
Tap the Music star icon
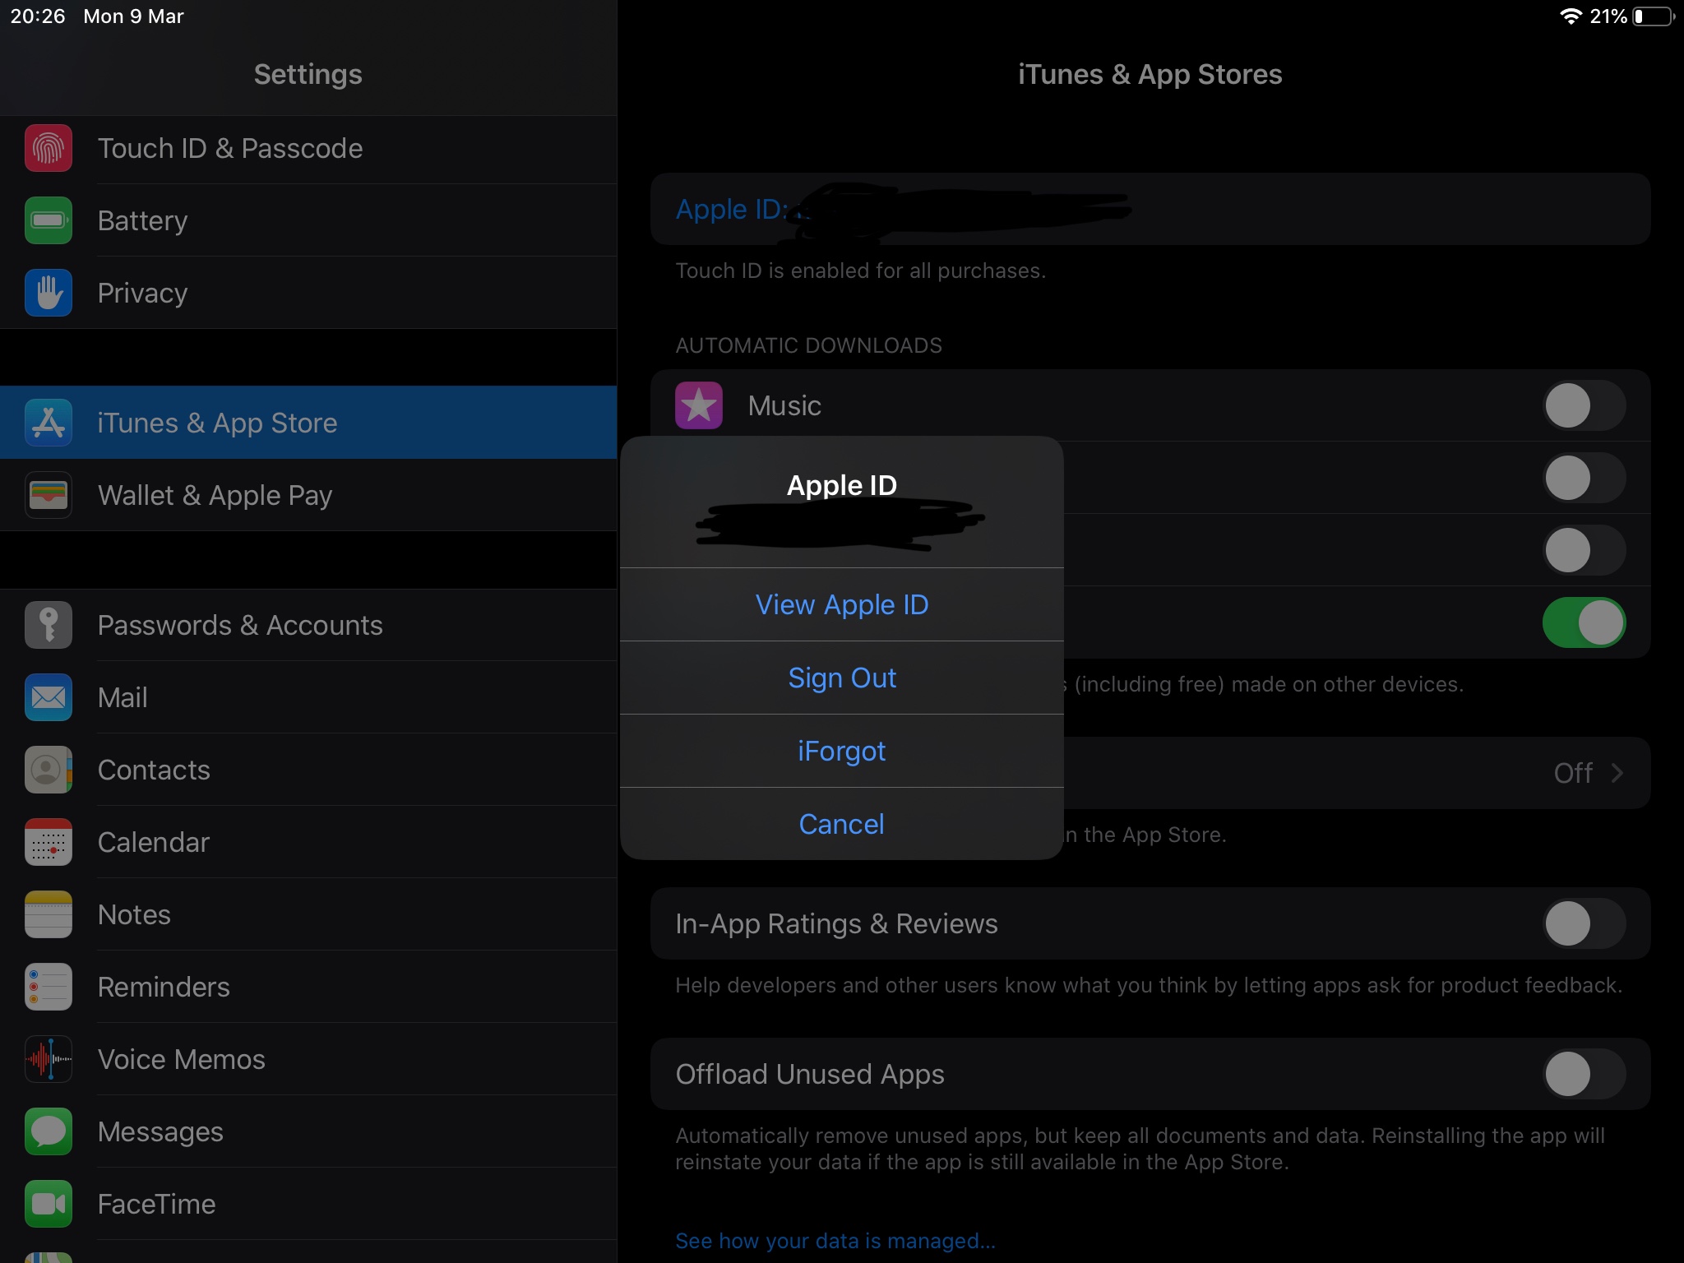pyautogui.click(x=698, y=405)
